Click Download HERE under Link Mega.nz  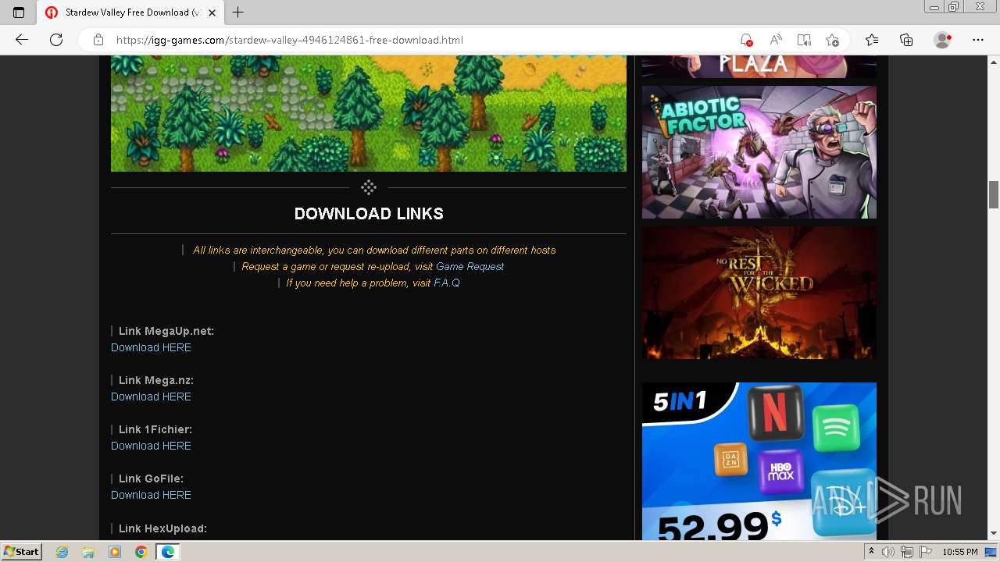click(x=151, y=397)
